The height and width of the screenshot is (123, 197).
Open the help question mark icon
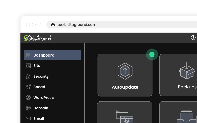tap(193, 38)
